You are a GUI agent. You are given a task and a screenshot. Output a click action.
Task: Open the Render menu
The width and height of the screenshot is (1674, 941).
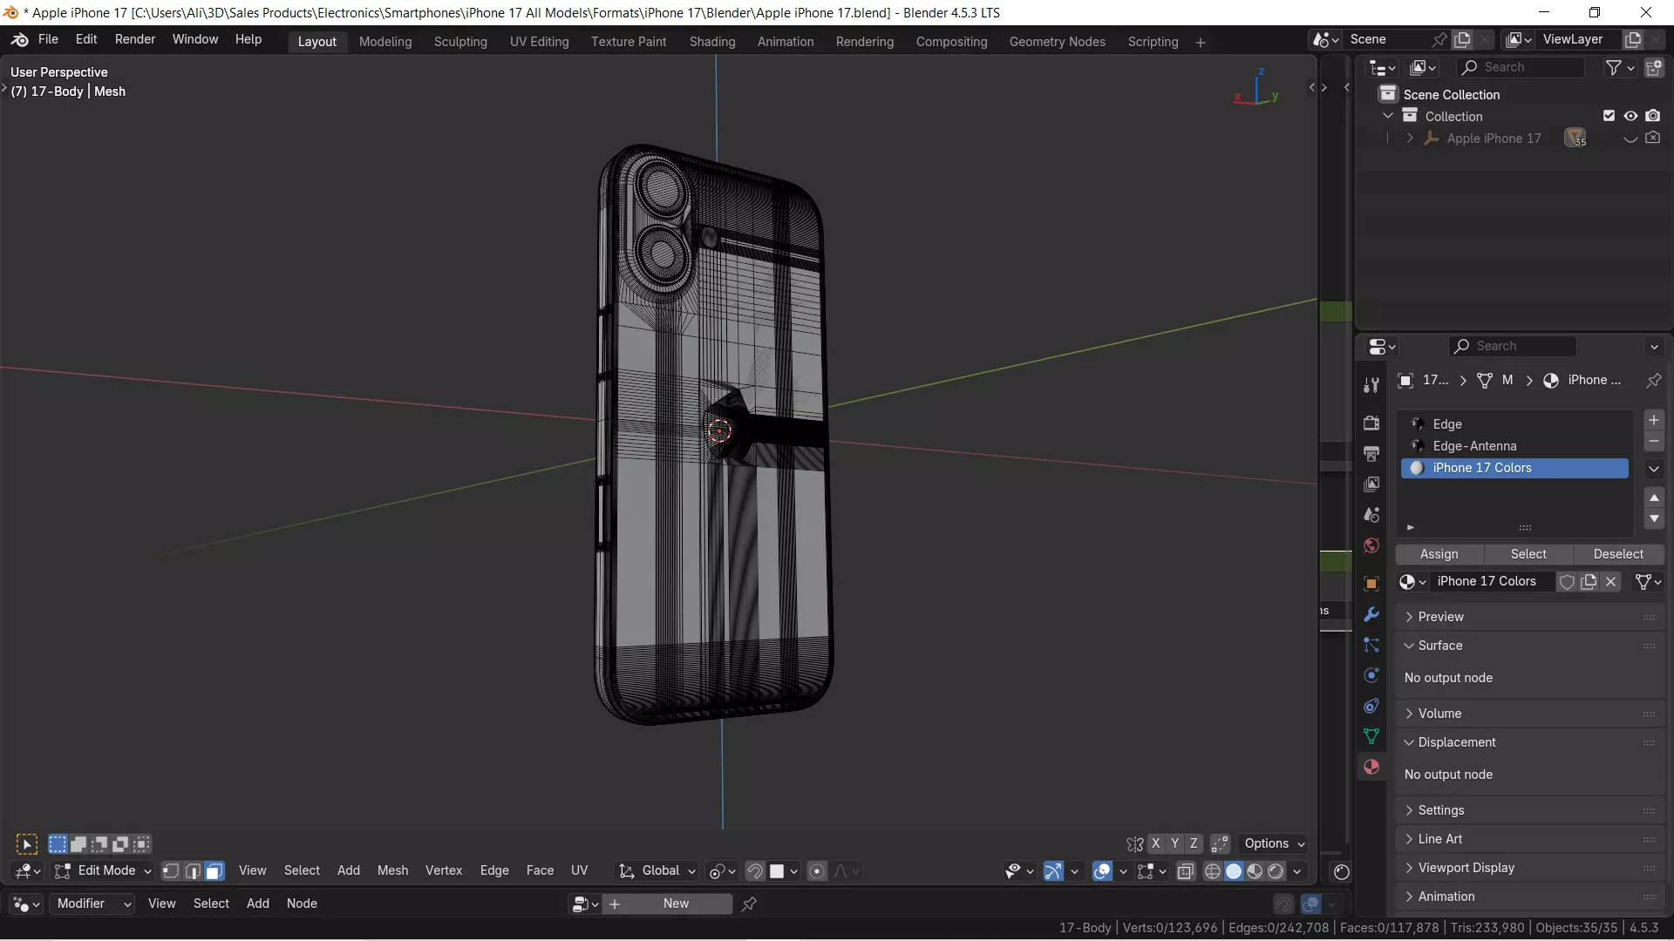pos(135,39)
